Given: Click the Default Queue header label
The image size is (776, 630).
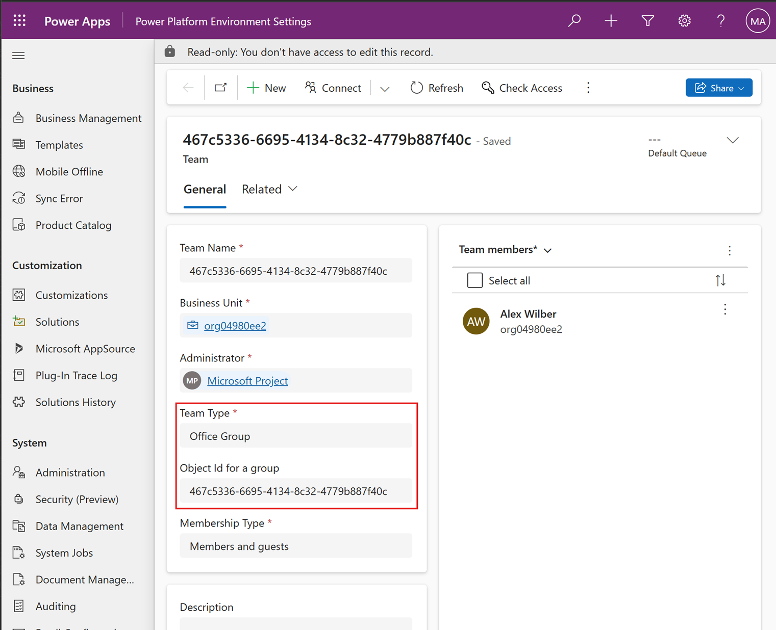Looking at the screenshot, I should coord(677,153).
